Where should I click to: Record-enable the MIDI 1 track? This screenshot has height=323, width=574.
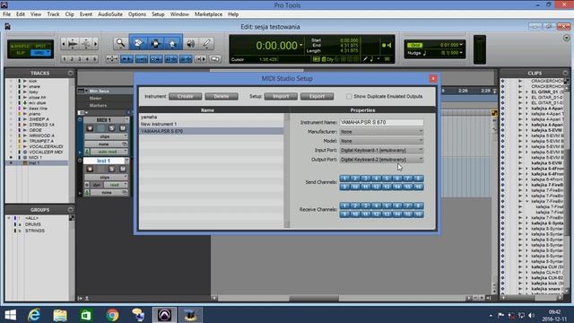click(90, 127)
